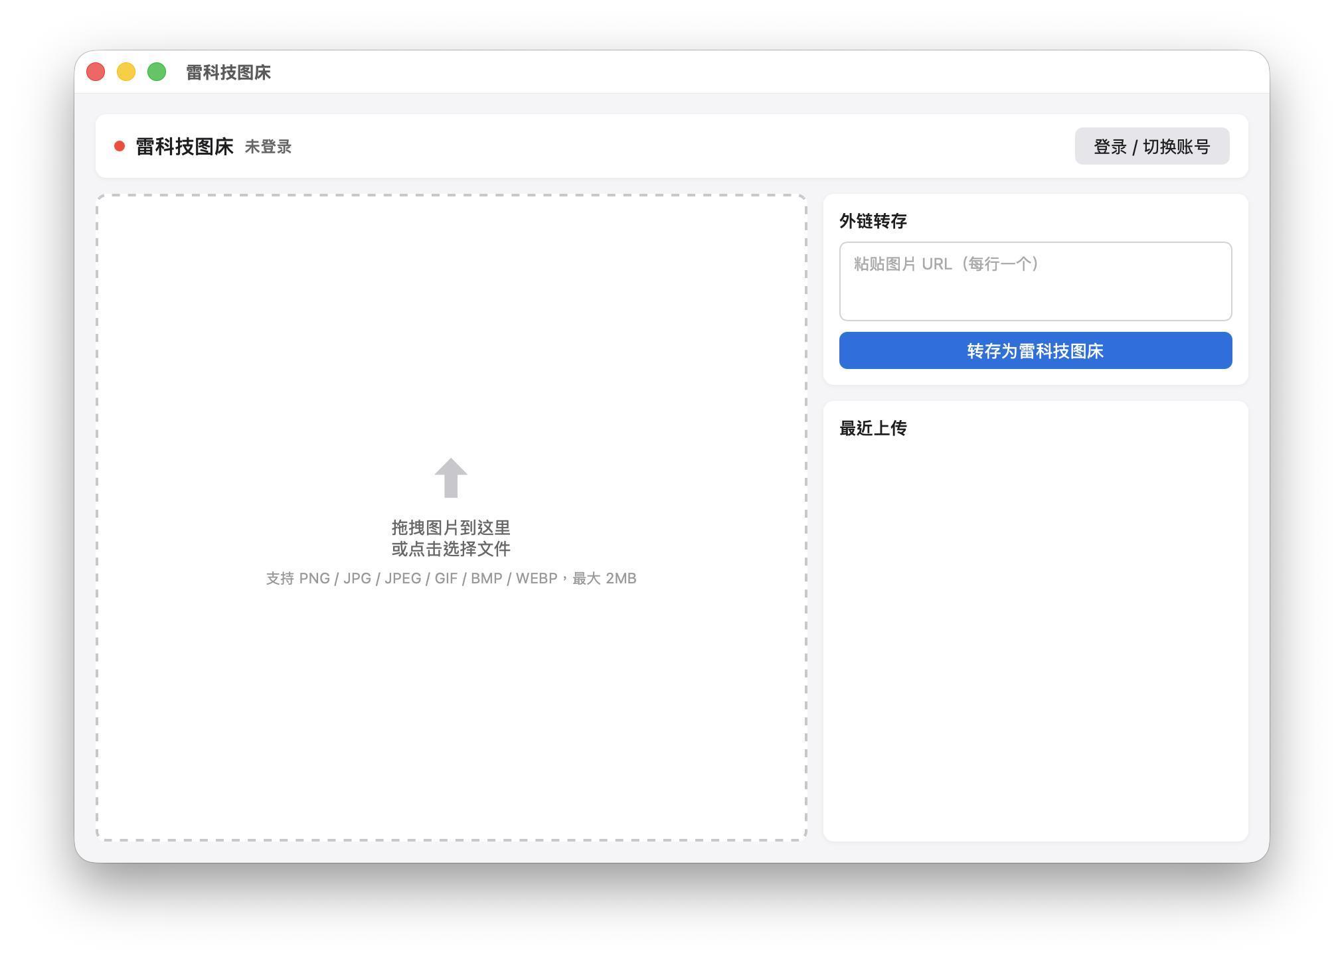Close the window with the red button
This screenshot has width=1344, height=961.
point(96,72)
